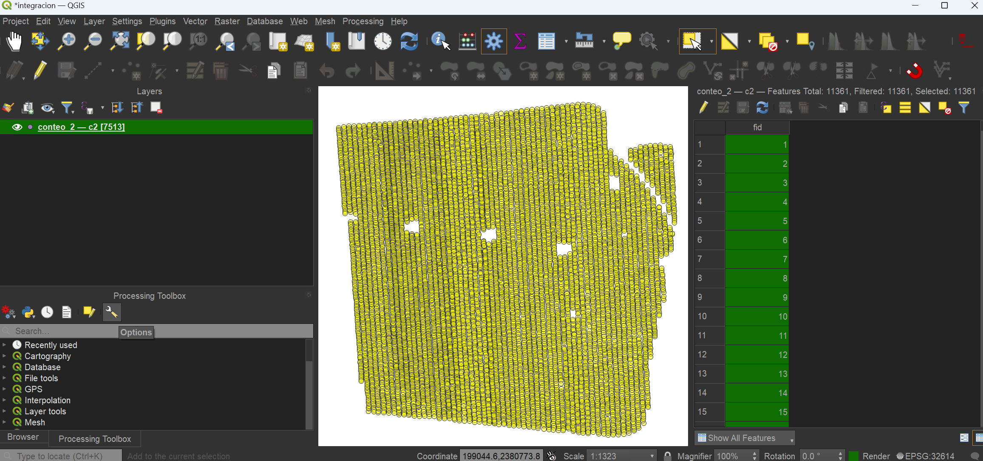983x461 pixels.
Task: Open the Show All Features dropdown
Action: [791, 438]
